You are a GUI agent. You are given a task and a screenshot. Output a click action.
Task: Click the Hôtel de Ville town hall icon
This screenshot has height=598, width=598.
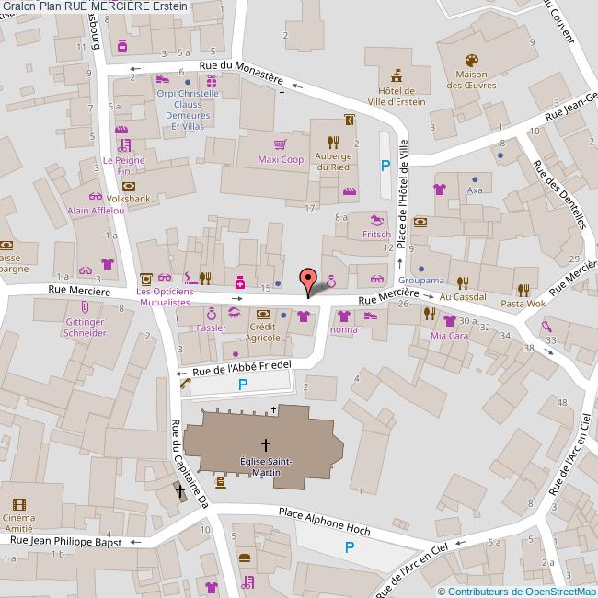coord(397,75)
